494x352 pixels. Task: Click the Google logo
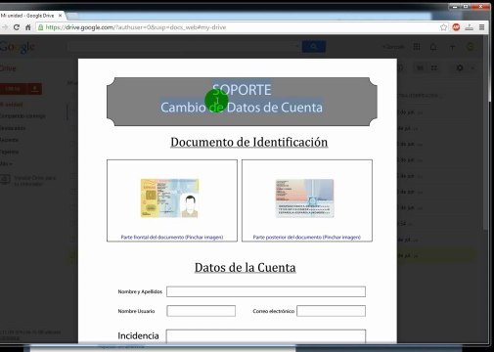click(17, 48)
